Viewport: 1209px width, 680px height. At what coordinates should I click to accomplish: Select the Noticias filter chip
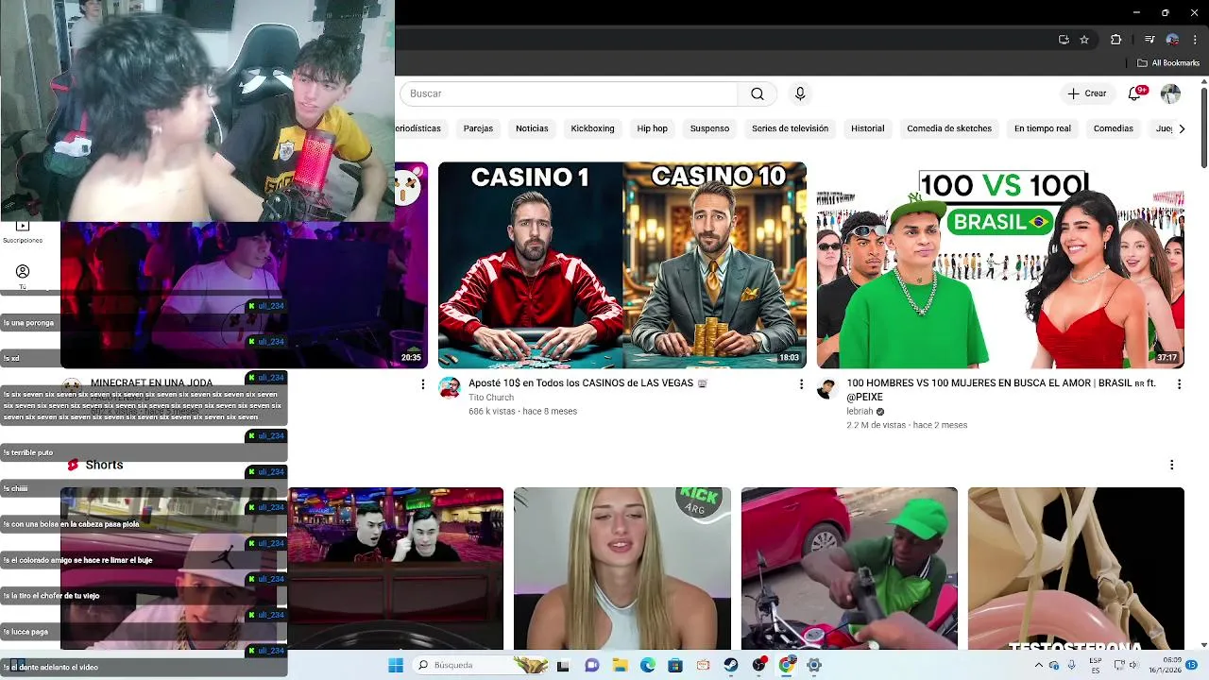[x=532, y=128]
